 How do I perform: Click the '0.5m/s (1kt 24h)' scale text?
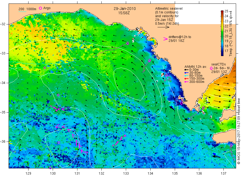coord(167,24)
